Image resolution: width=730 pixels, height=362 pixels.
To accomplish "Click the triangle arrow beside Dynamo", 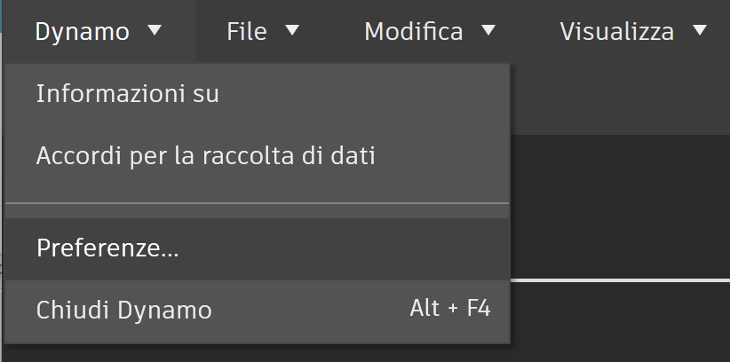I will pos(155,30).
